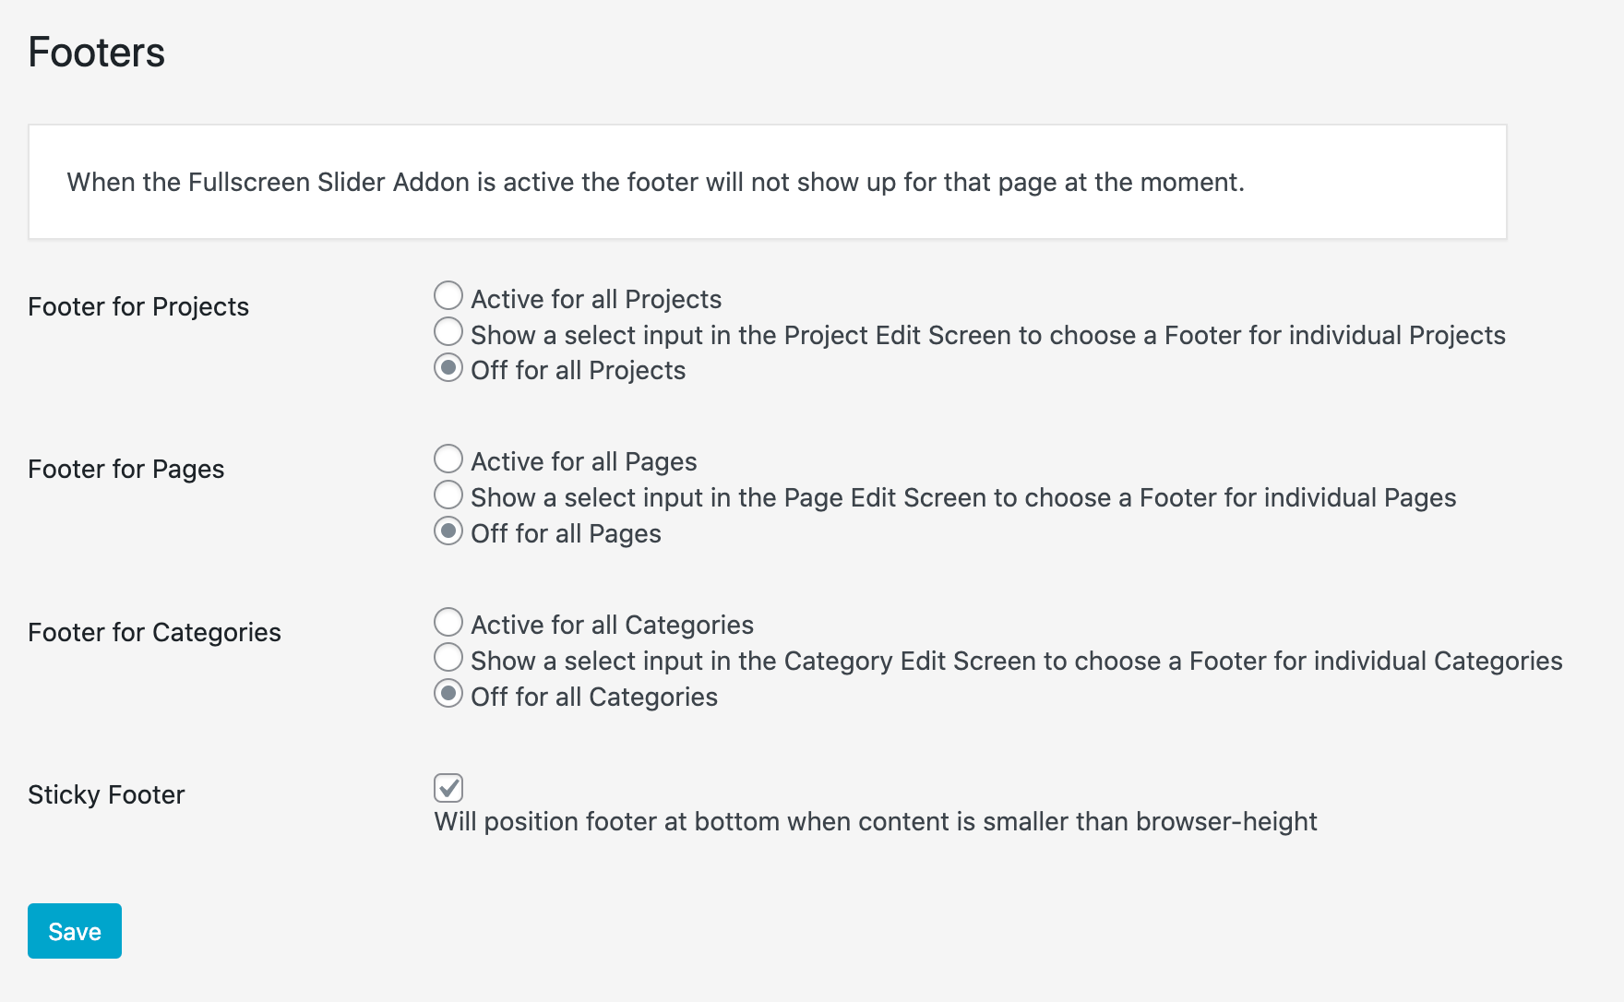
Task: Enable "Active for all Pages" option
Action: click(448, 459)
